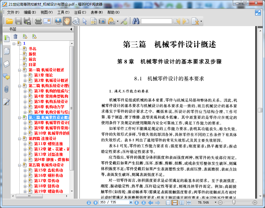
Task: Click the page number input field
Action: click(114, 202)
